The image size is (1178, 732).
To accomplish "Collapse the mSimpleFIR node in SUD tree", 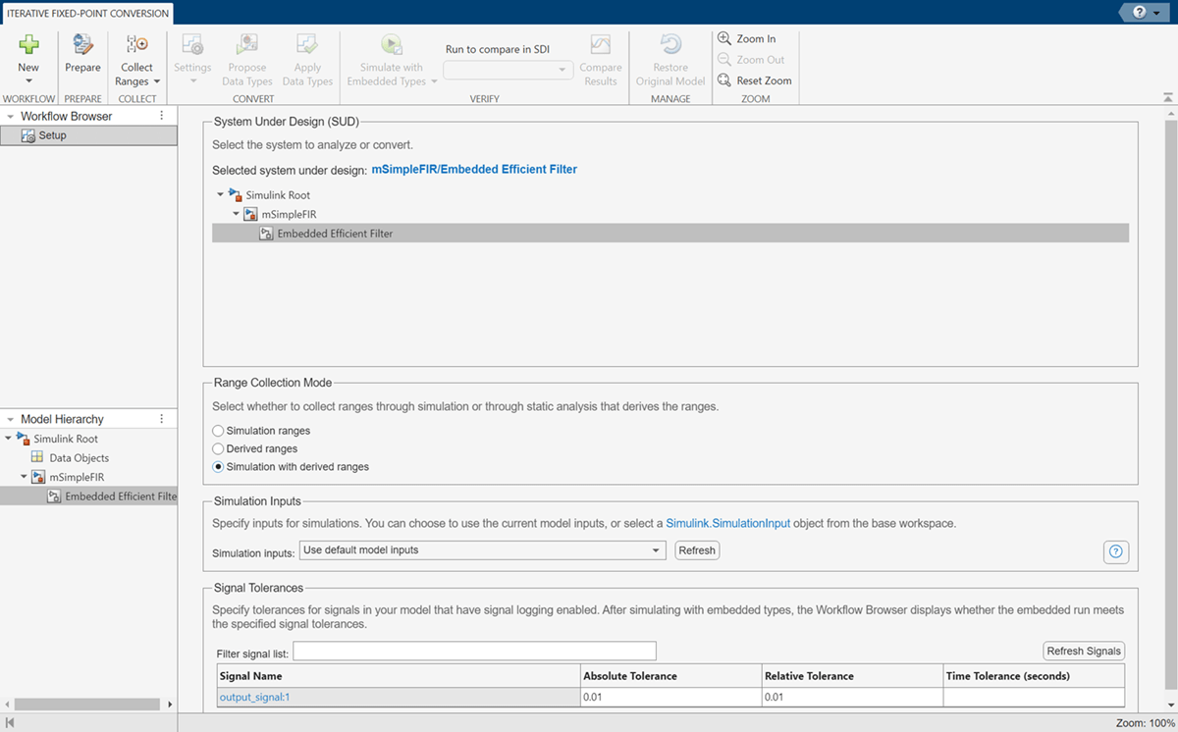I will (237, 214).
